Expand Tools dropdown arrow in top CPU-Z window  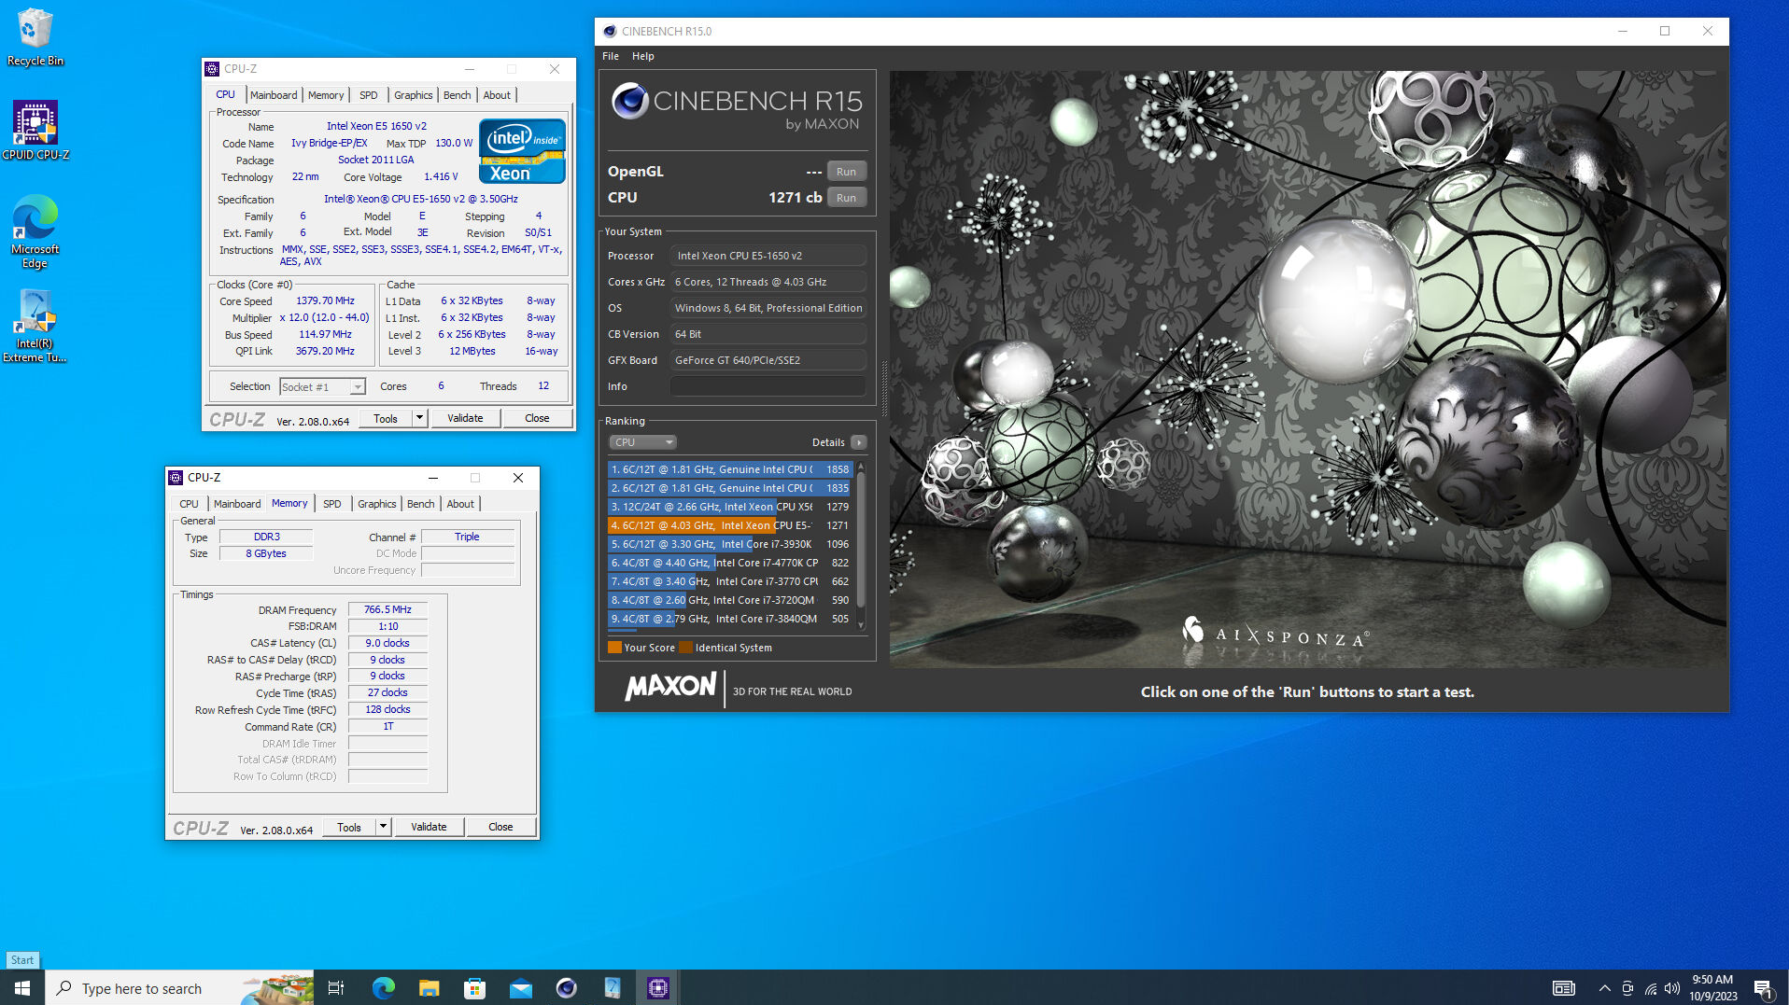[419, 418]
